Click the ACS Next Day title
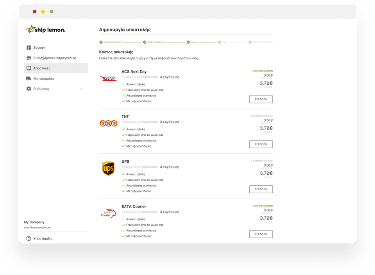This screenshot has height=275, width=375. pyautogui.click(x=134, y=72)
